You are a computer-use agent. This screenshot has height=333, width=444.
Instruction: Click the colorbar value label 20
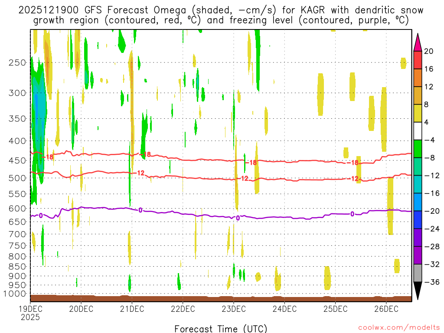(x=429, y=51)
